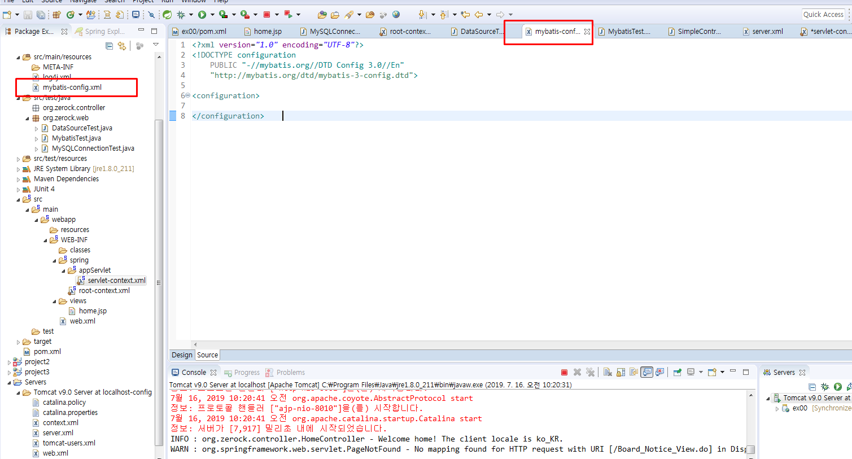Switch to the home.jsp editor tab
This screenshot has height=459, width=852.
(x=263, y=32)
